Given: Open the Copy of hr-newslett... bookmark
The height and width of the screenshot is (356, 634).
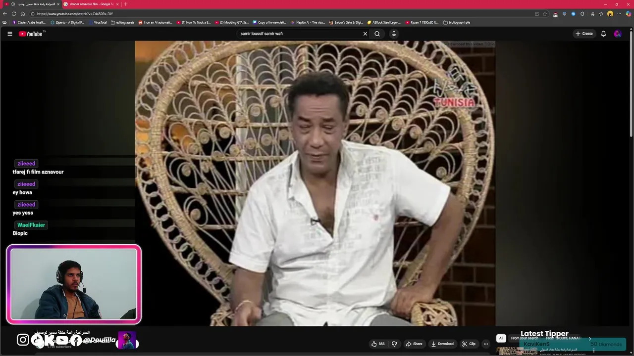Looking at the screenshot, I should pos(269,22).
